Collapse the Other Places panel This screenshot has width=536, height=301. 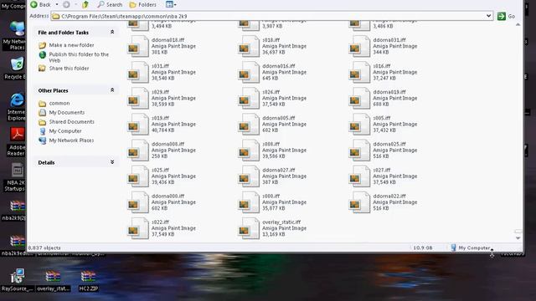tap(112, 90)
